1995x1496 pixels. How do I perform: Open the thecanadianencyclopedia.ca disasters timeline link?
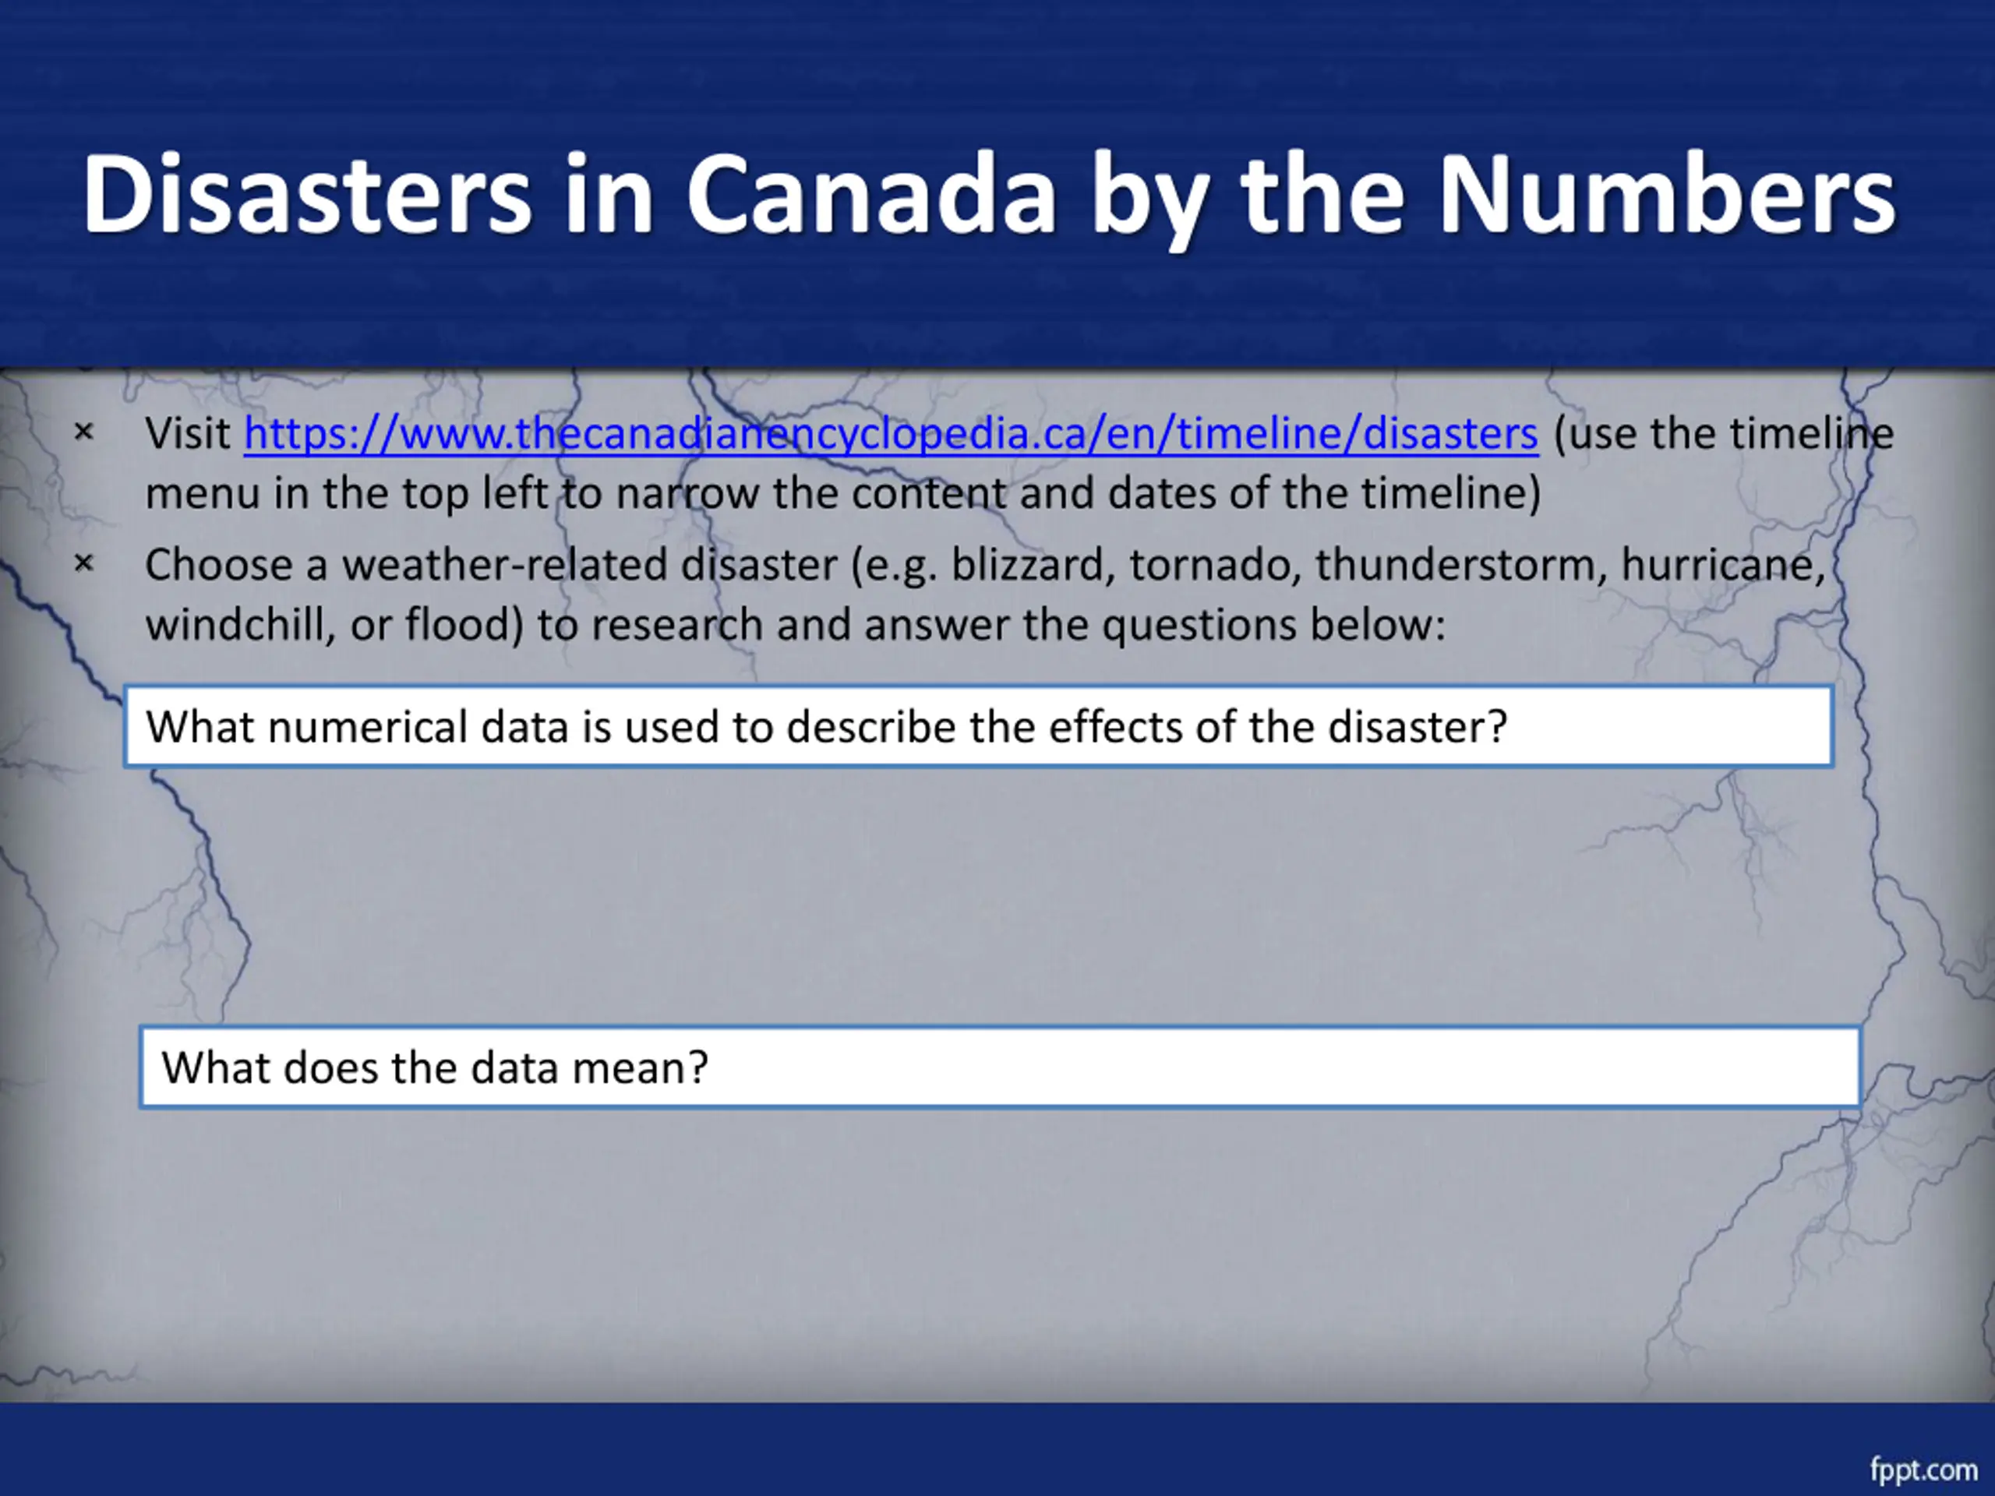[890, 435]
